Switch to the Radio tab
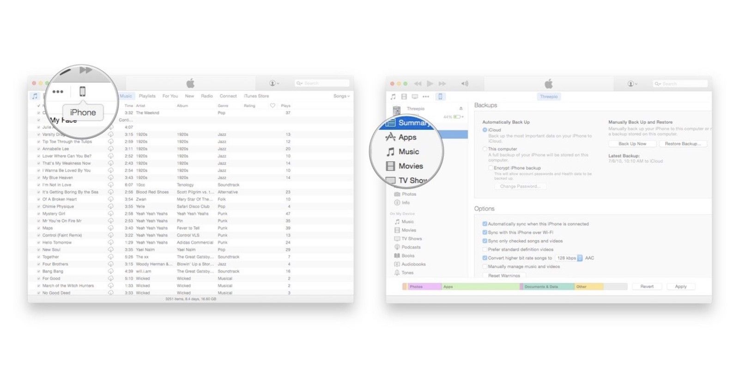Image resolution: width=739 pixels, height=382 pixels. 207,96
